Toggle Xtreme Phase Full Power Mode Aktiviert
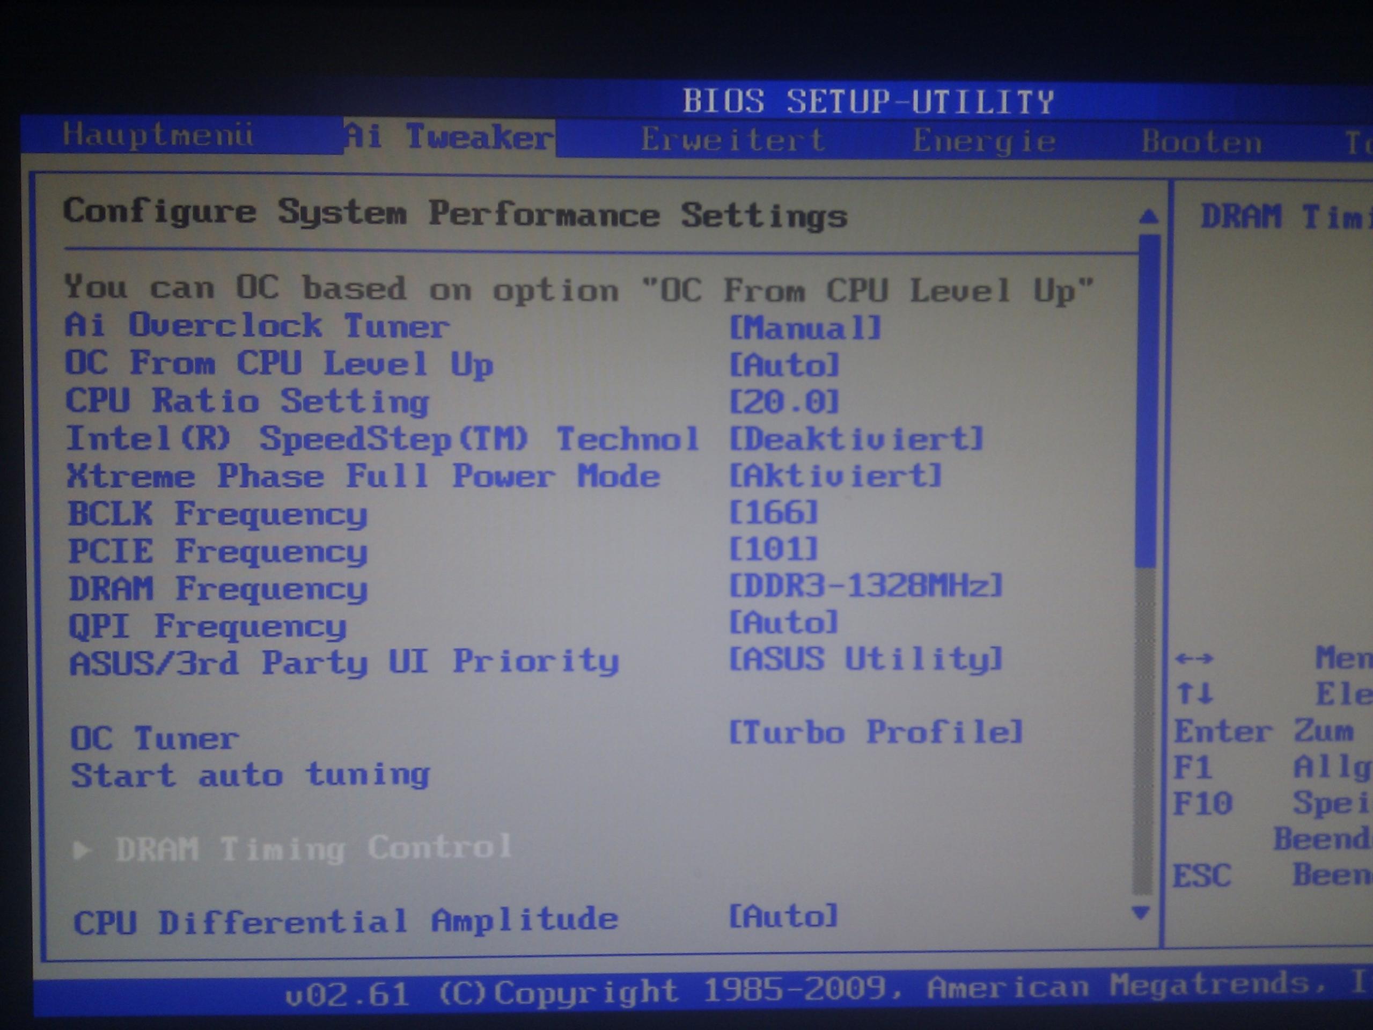This screenshot has width=1373, height=1030. (835, 476)
